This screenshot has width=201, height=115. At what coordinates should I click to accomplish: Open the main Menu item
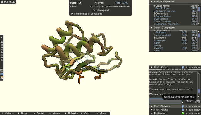(101, 113)
